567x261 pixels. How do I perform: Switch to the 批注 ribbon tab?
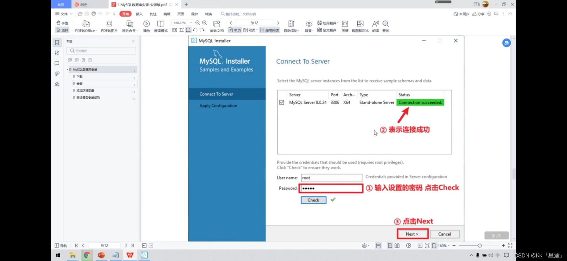[153, 14]
